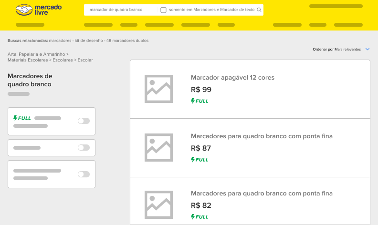
Task: Click FULL badge on Marcador apagável 12 cores
Action: coord(199,101)
